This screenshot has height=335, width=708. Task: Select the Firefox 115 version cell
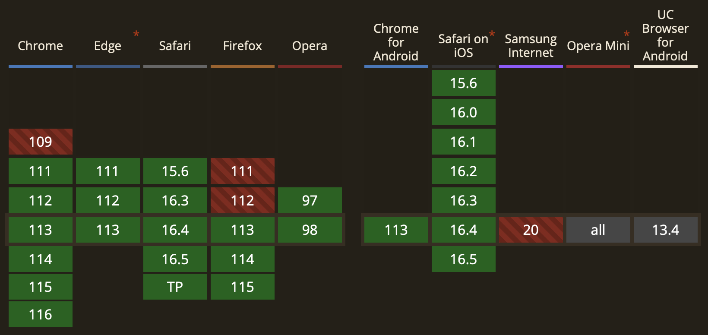click(x=243, y=287)
